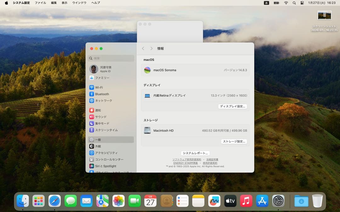The width and height of the screenshot is (340, 212).
Task: Launch Safari from the Dock
Action: pos(55,200)
